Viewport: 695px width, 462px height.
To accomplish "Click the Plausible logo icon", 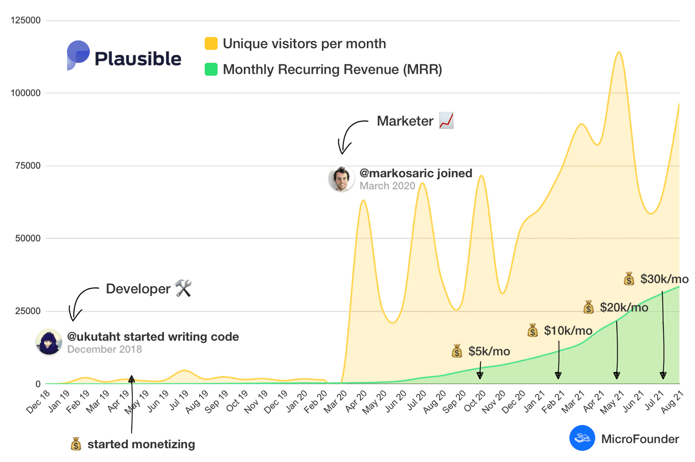I will point(78,55).
